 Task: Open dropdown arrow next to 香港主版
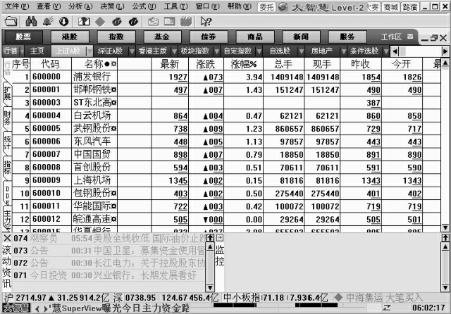click(x=174, y=51)
